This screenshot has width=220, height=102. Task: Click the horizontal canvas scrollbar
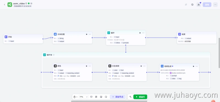pyautogui.click(x=109, y=101)
